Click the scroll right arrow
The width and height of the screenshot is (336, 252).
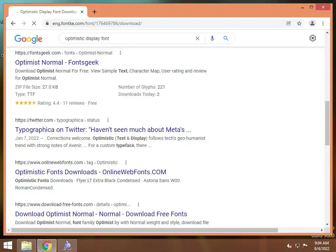point(322,230)
